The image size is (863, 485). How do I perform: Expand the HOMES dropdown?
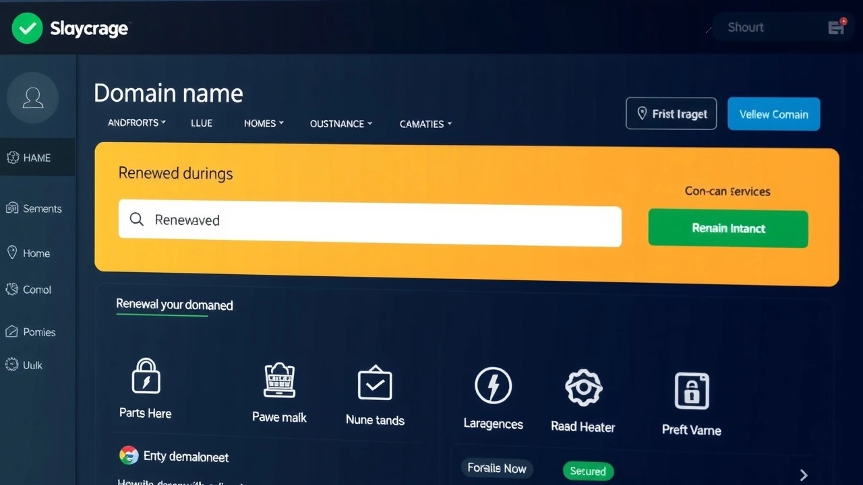point(264,124)
